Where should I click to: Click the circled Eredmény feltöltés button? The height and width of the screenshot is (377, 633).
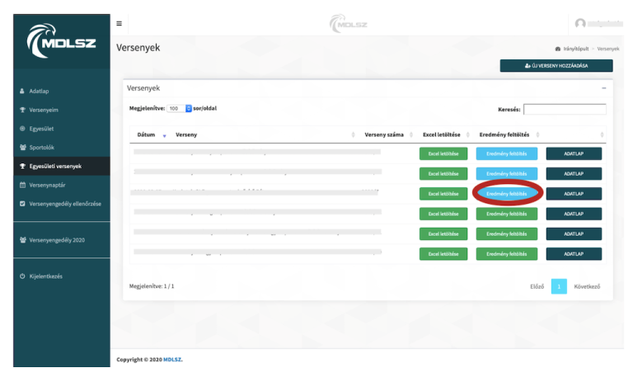tap(506, 194)
